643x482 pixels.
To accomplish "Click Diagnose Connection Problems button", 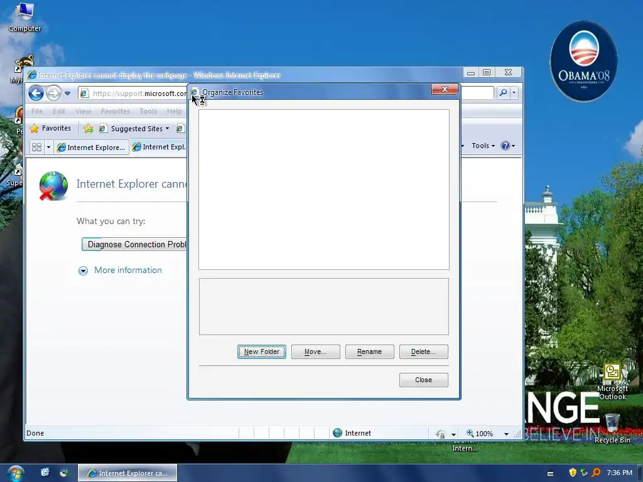I will (136, 244).
